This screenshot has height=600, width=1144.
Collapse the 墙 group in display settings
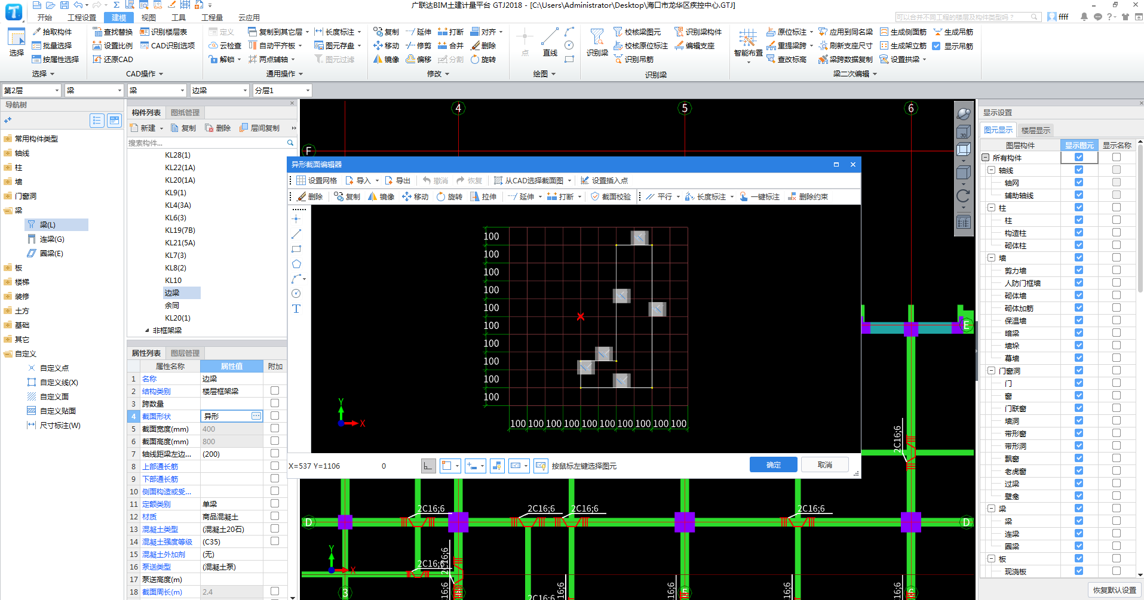[x=991, y=258]
